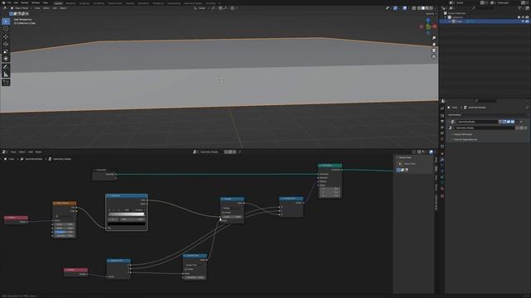Select the Cube row in outliner
The image size is (531, 298).
click(x=485, y=22)
